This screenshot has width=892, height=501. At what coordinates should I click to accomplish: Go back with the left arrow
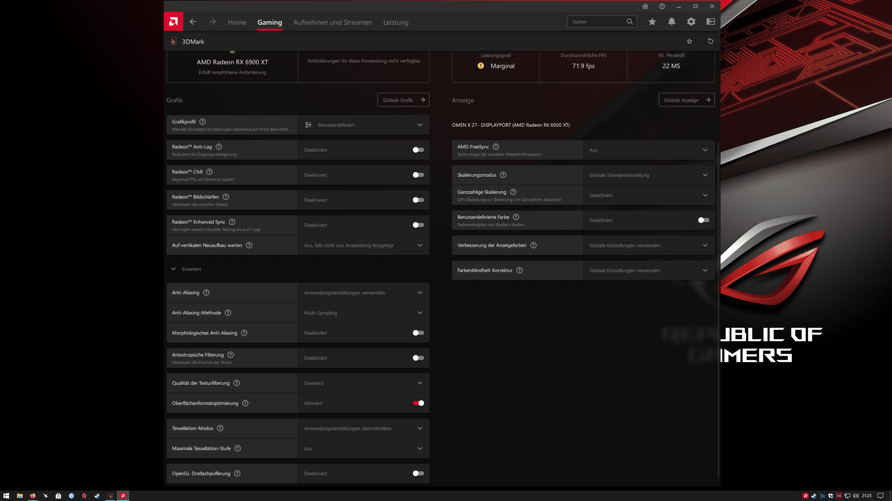(193, 22)
